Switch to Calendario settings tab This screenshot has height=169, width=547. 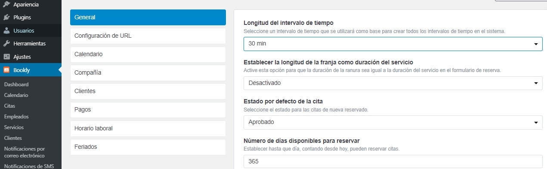(x=148, y=54)
